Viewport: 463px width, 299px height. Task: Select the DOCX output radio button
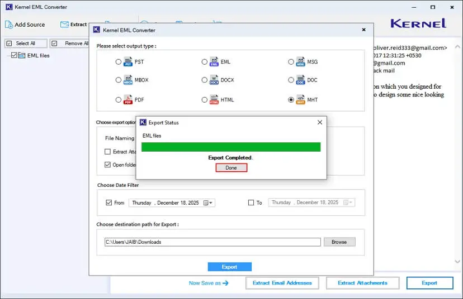click(204, 80)
